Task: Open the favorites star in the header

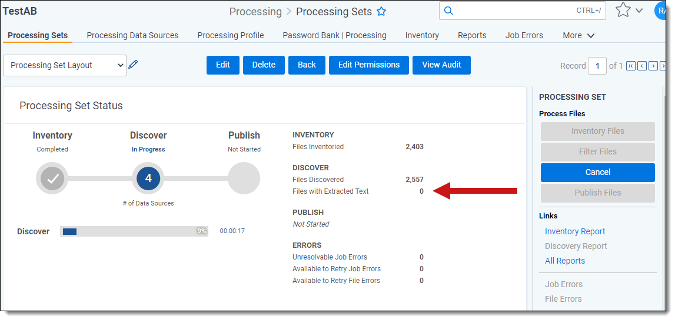Action: 623,11
